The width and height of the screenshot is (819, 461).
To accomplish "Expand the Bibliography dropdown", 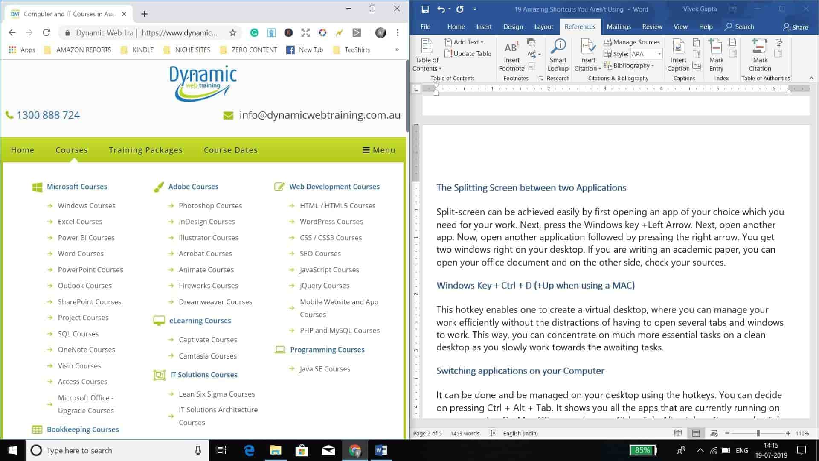I will tap(633, 66).
